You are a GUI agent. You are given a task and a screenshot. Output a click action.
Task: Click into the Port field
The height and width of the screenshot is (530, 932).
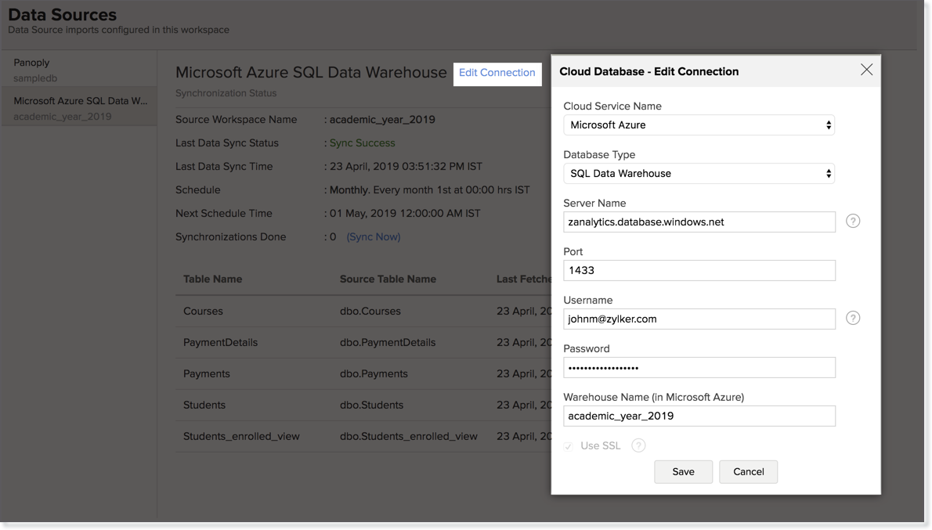[699, 271]
